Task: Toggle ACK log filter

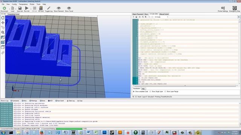Action: pyautogui.click(x=50, y=101)
